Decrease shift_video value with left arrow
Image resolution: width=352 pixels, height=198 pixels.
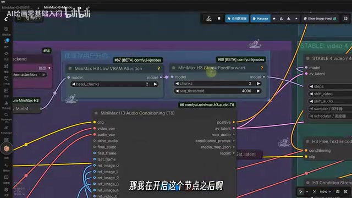(311, 94)
